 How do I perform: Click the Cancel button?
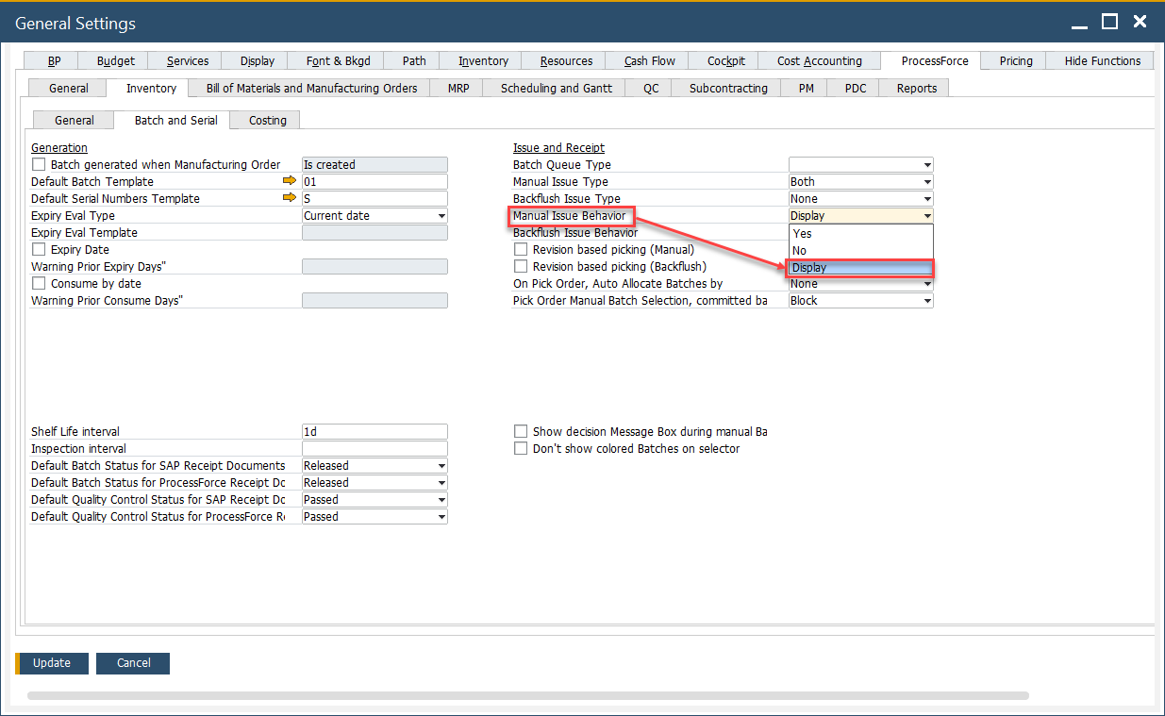point(132,663)
